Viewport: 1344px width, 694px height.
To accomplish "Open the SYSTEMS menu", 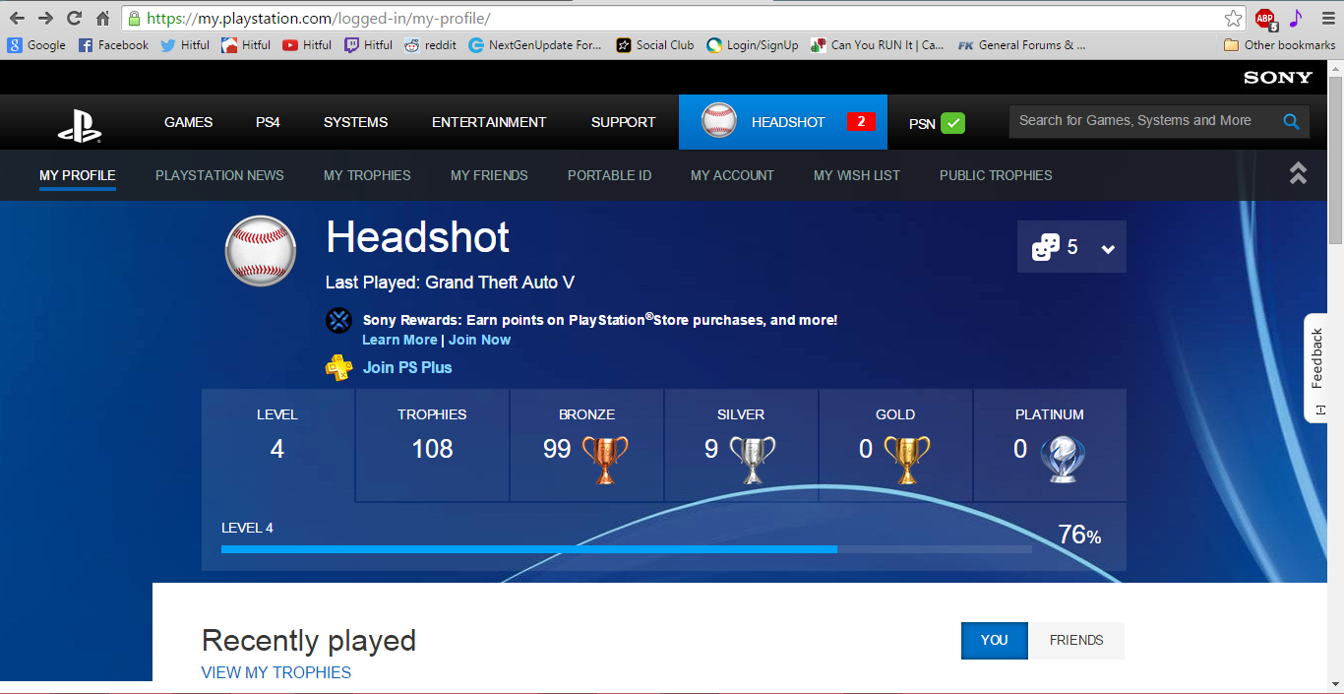I will (355, 122).
